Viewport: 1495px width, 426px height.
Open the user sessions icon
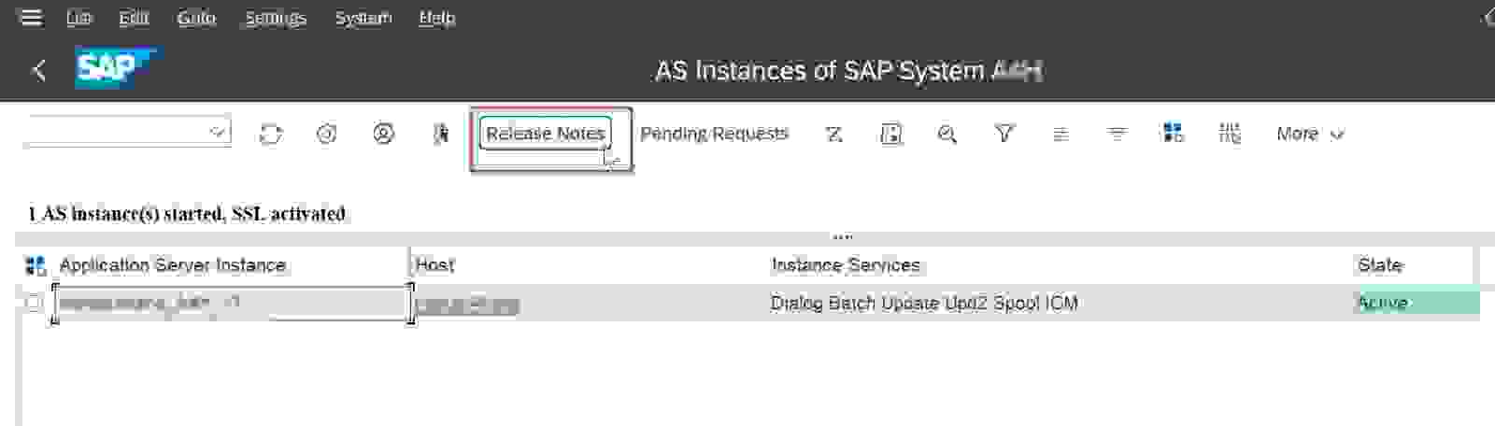383,134
